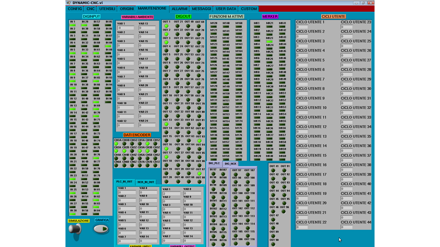The width and height of the screenshot is (440, 247).
Task: Click VAR 13 field in Variabili Ambiente
Action: [x=147, y=28]
